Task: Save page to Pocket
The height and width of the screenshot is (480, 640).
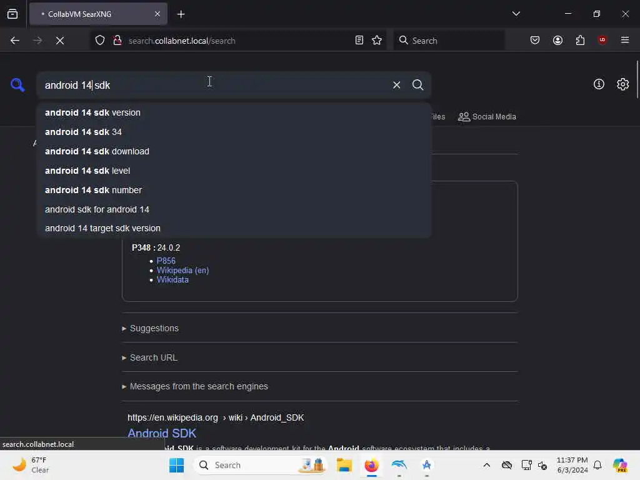Action: pyautogui.click(x=535, y=41)
